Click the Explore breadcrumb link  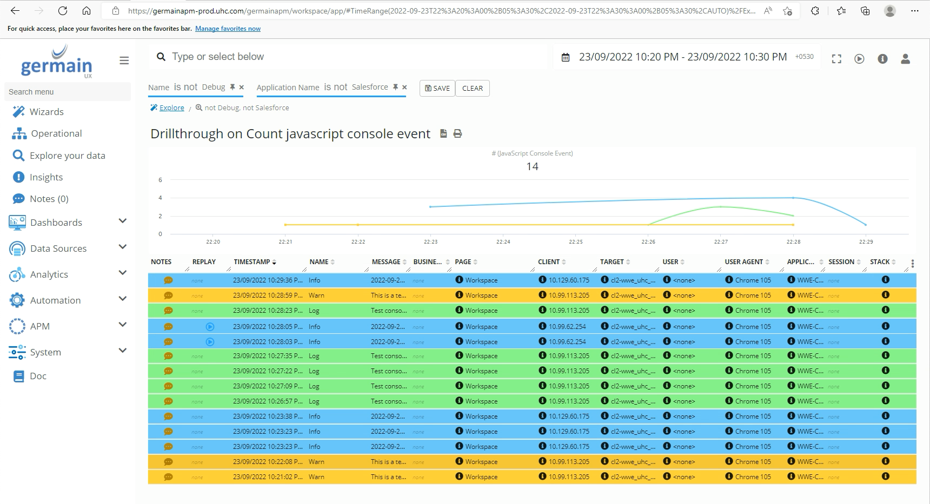pyautogui.click(x=171, y=108)
